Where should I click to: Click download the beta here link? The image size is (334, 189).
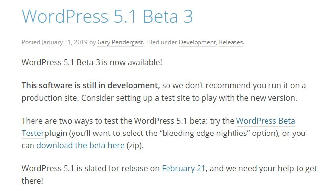80,145
